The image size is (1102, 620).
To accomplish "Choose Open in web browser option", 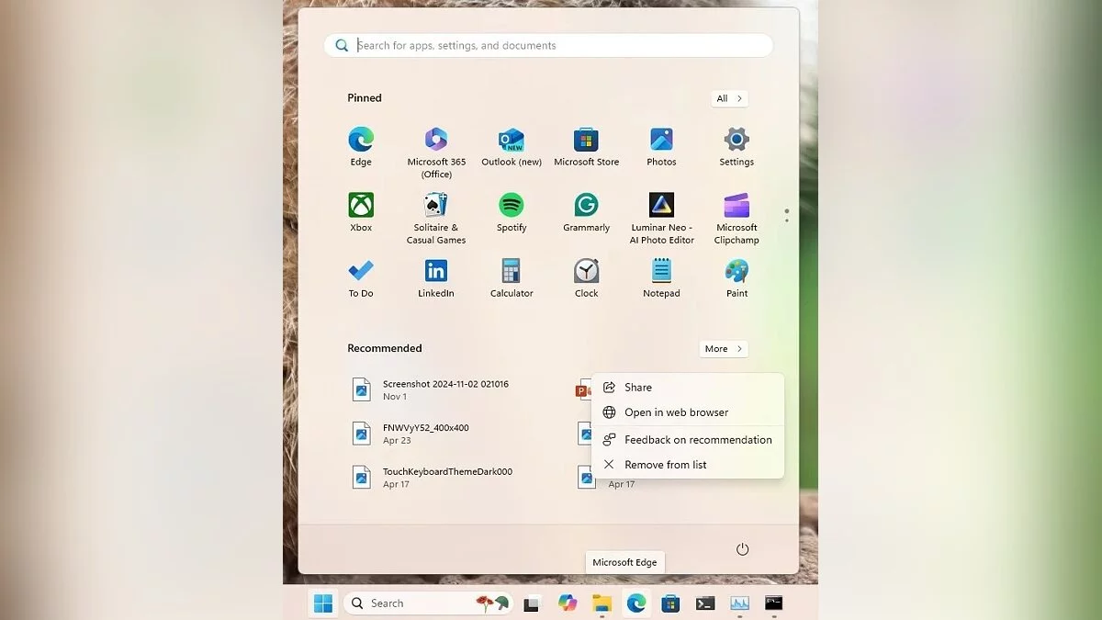I will tap(676, 412).
